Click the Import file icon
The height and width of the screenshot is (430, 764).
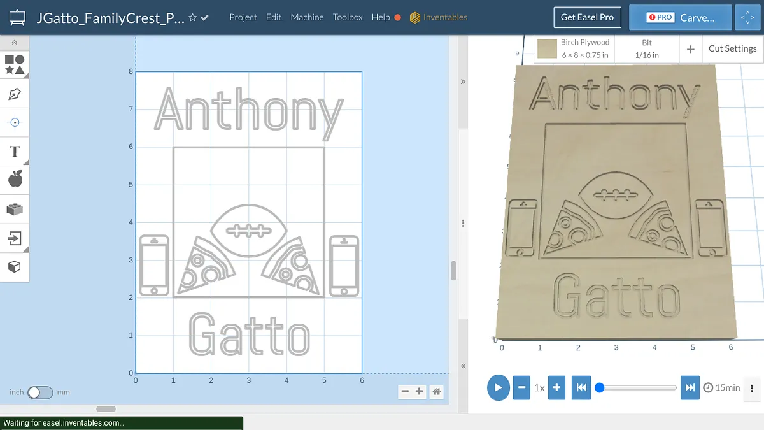pyautogui.click(x=15, y=238)
